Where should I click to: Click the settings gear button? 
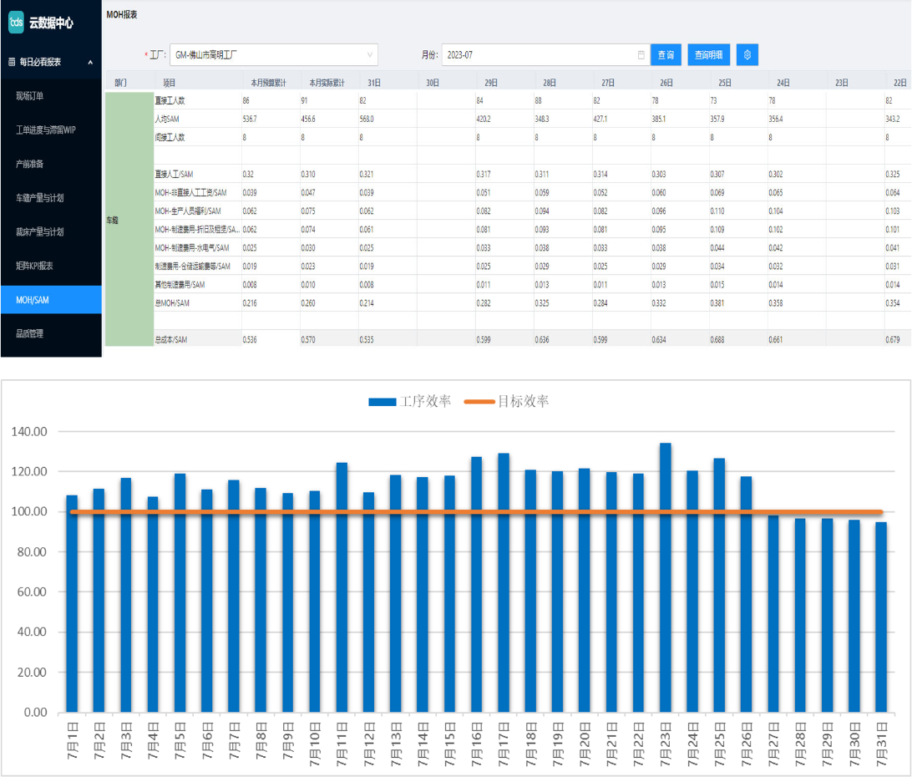pyautogui.click(x=747, y=54)
